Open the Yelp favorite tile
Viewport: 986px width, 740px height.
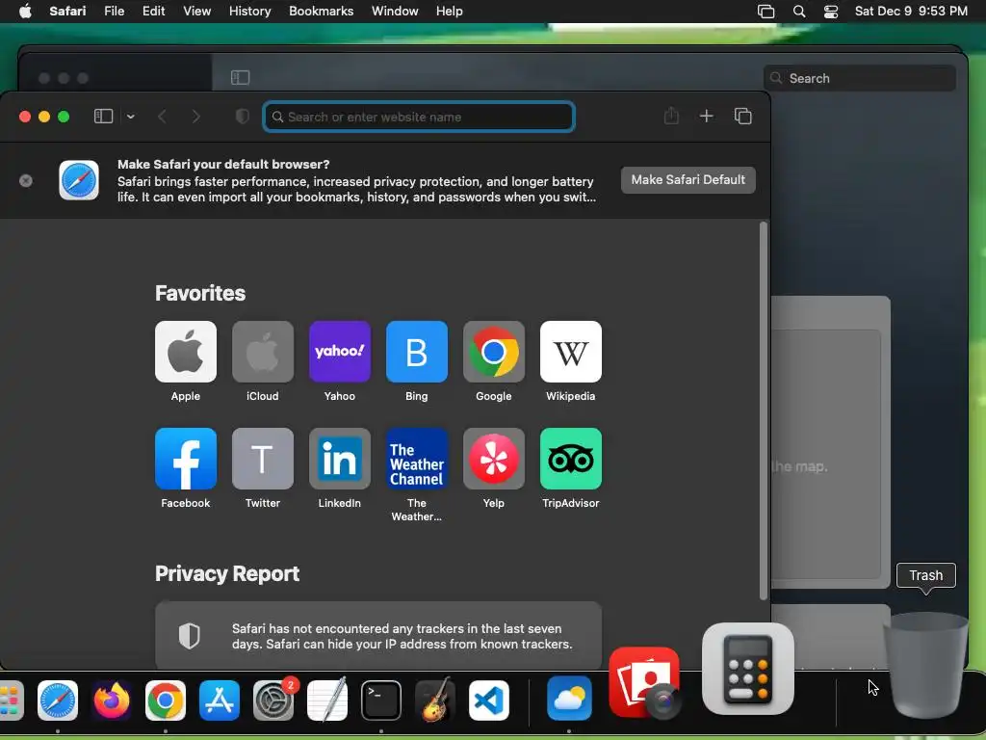point(494,459)
